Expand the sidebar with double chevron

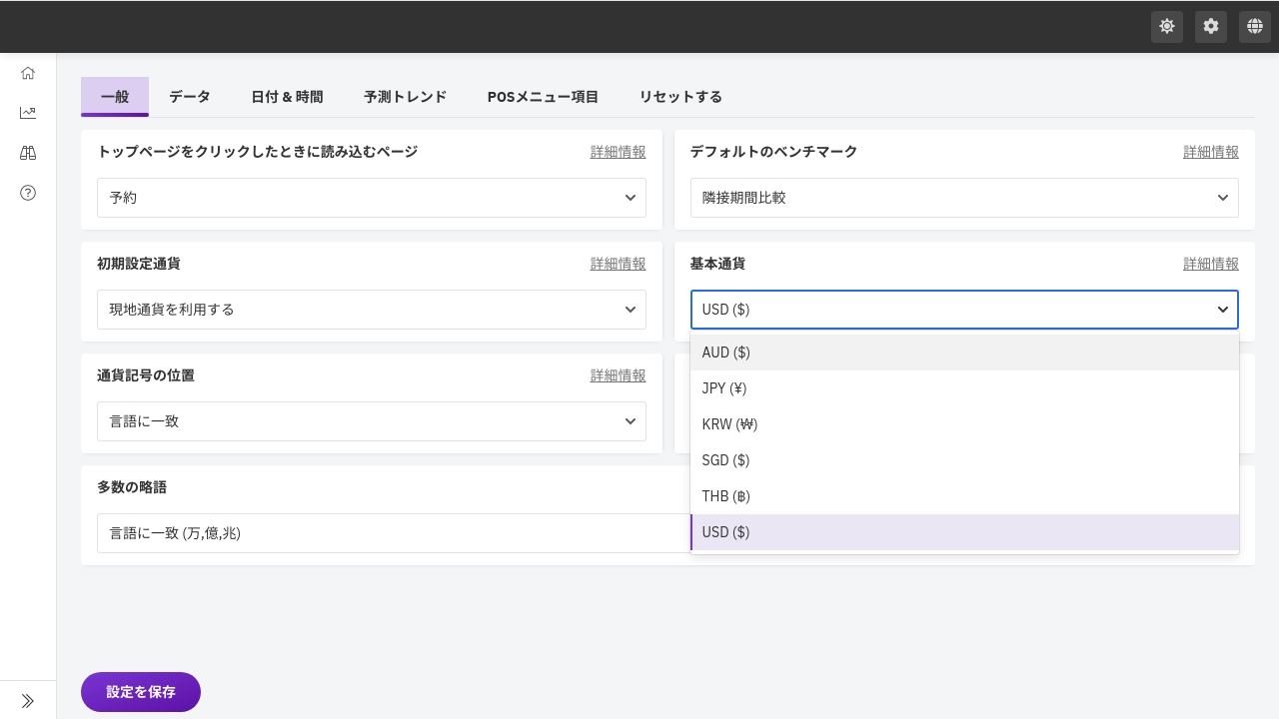[x=28, y=701]
